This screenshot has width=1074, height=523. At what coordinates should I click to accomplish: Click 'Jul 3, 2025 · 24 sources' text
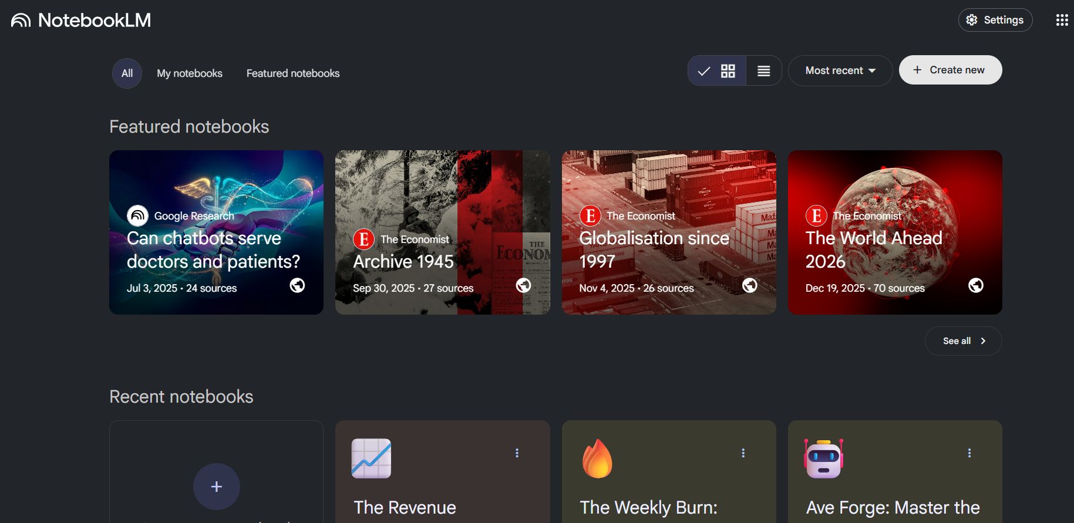tap(182, 288)
